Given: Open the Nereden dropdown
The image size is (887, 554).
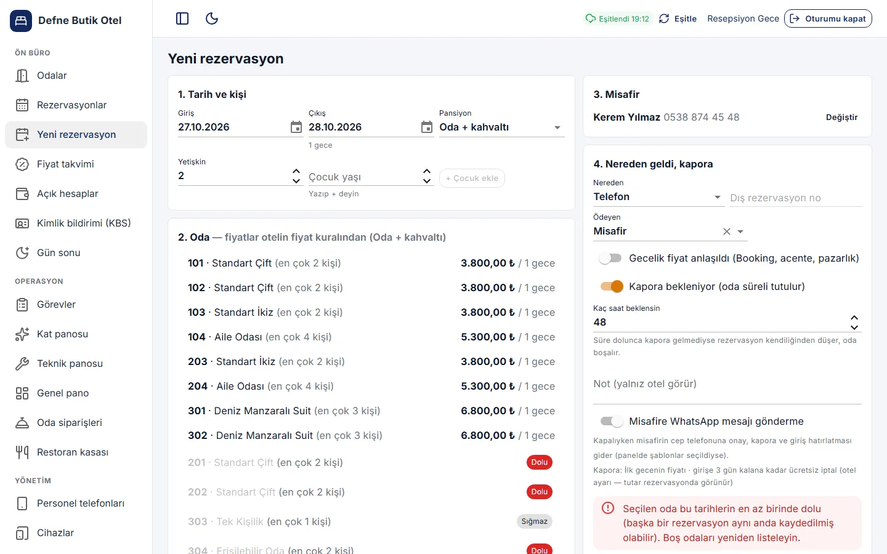Looking at the screenshot, I should click(658, 197).
